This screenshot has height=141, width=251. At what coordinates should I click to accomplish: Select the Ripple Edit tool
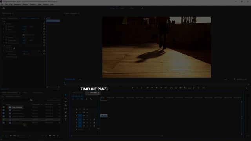[65, 102]
